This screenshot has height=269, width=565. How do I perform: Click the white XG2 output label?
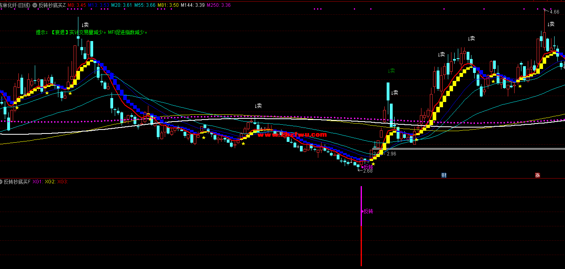pyautogui.click(x=50, y=182)
